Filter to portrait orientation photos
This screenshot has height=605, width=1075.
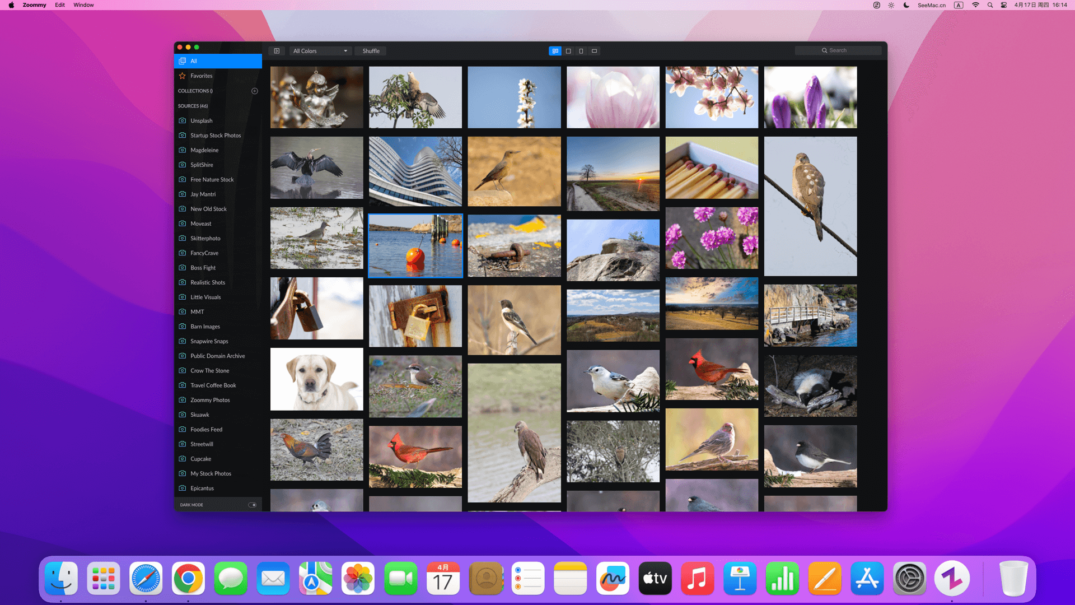(x=581, y=51)
